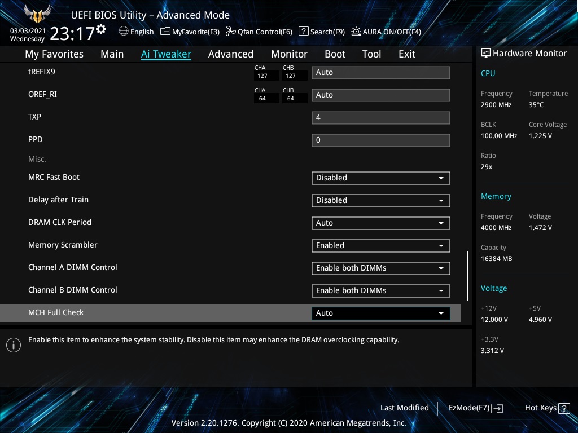
Task: Click the 35°C temperature value
Action: point(536,105)
